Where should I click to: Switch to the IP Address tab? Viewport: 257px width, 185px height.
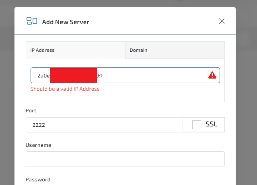[x=75, y=50]
